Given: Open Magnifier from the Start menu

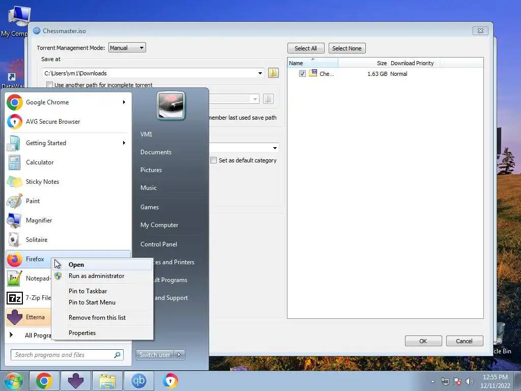Looking at the screenshot, I should 68,220.
